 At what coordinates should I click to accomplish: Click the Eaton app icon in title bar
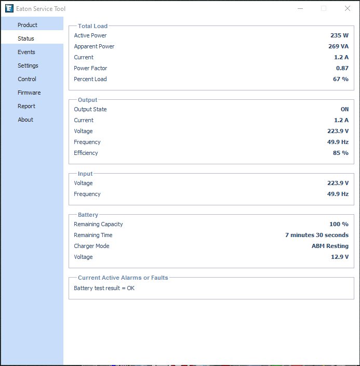(x=9, y=8)
